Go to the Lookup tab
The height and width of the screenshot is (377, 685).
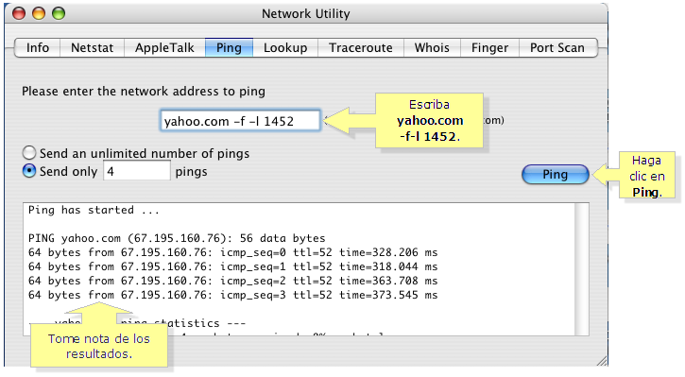285,47
